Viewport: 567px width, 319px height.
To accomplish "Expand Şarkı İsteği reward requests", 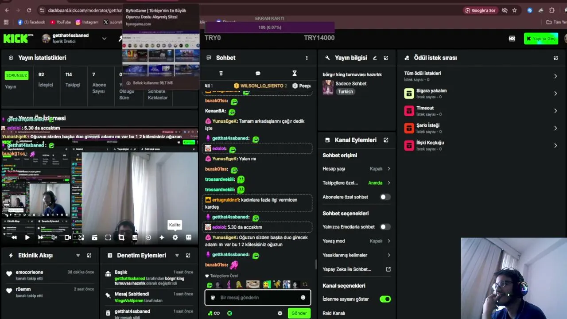I will coord(481,128).
